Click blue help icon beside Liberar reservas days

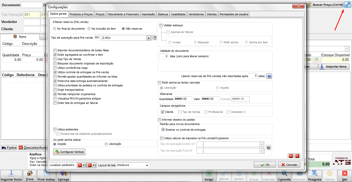tap(269, 76)
